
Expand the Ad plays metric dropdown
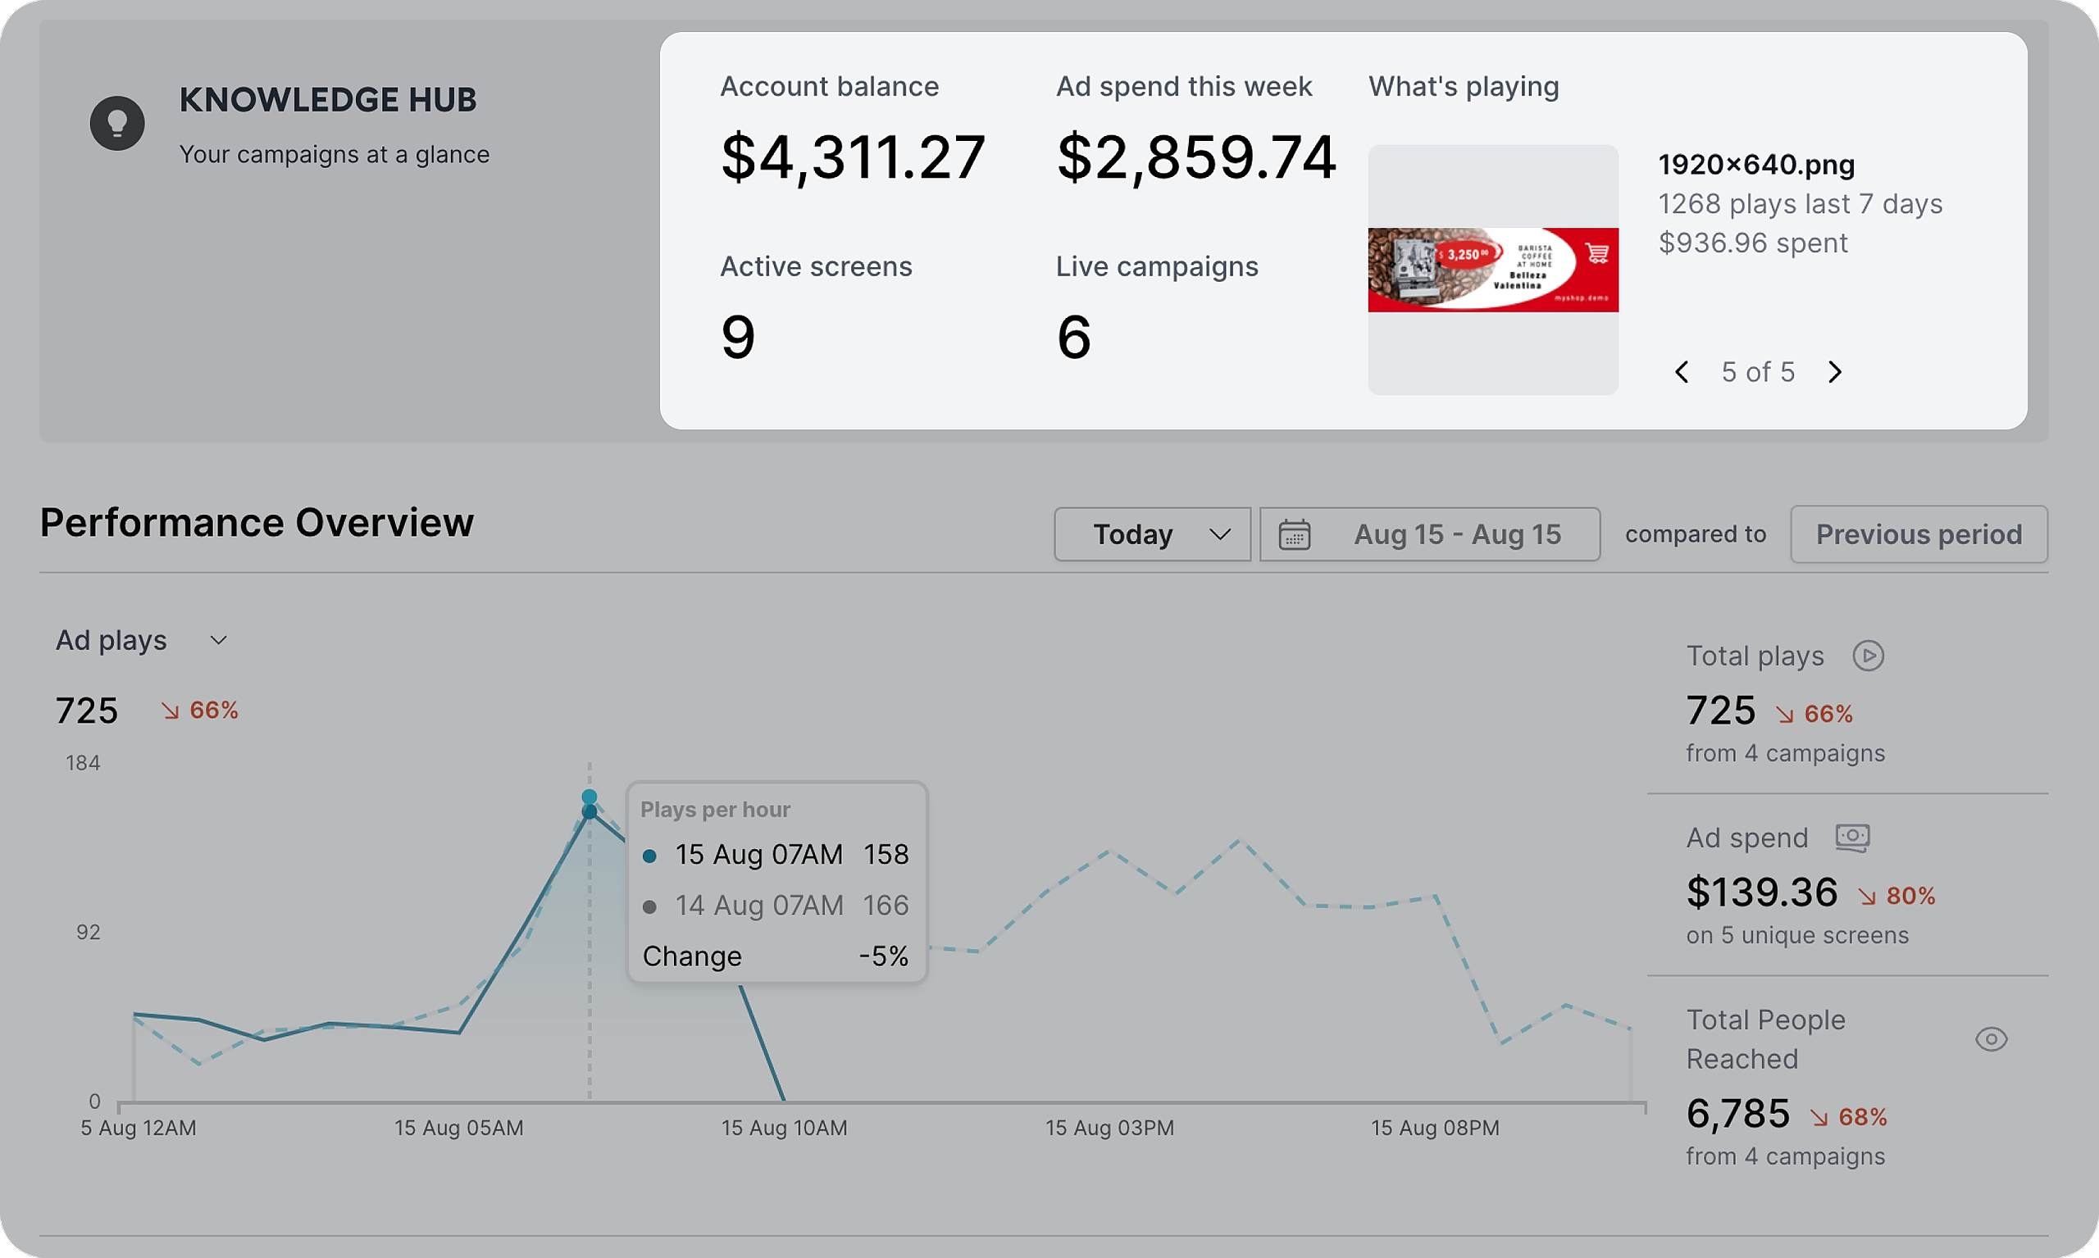click(218, 641)
